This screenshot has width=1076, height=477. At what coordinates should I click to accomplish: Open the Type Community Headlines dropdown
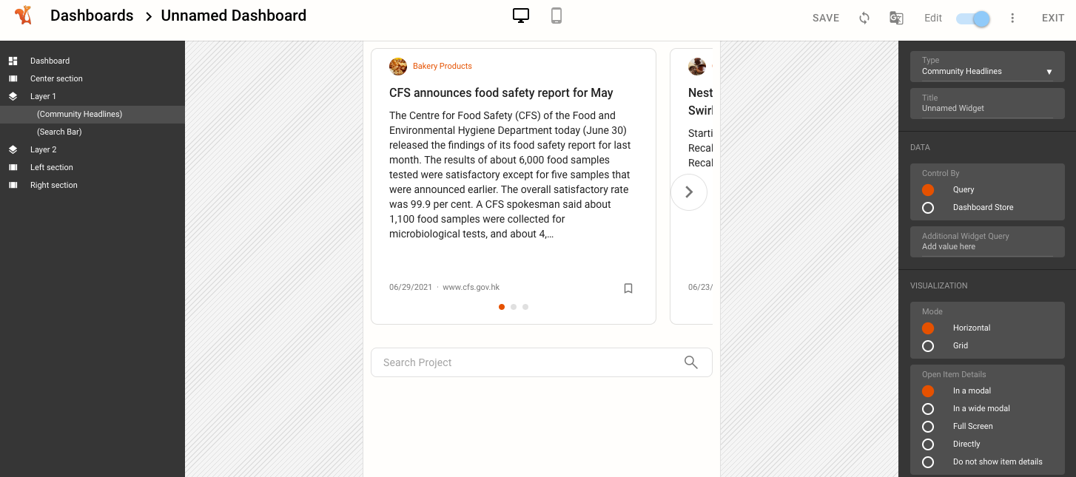tap(987, 66)
